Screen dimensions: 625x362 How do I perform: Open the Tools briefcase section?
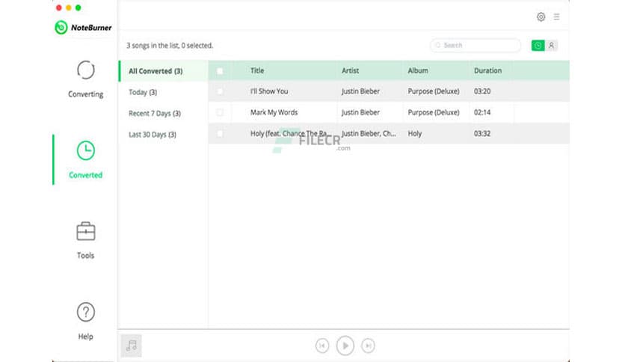coord(86,240)
